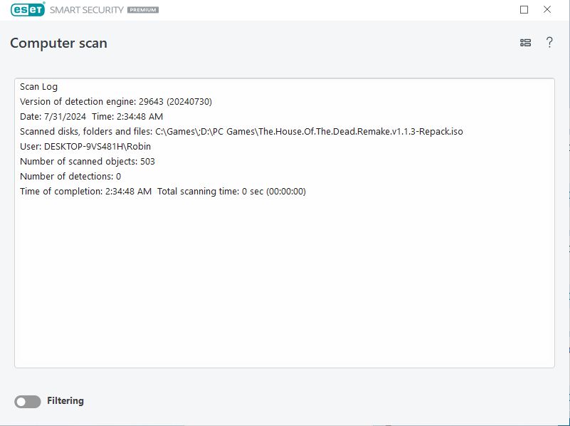The width and height of the screenshot is (570, 426).
Task: Select the Scan Log header line
Action: pos(38,87)
